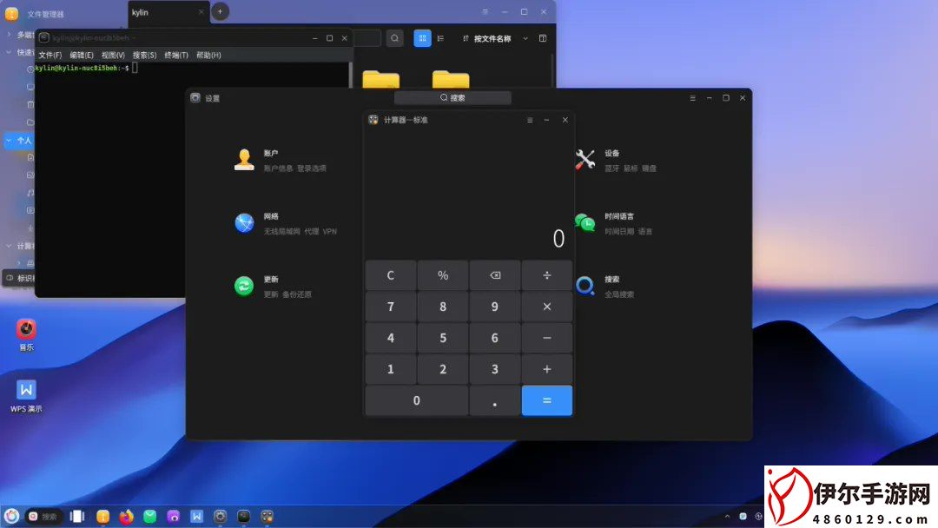The image size is (938, 528).
Task: Expand the 多端 sidebar section in file manager
Action: click(x=9, y=35)
